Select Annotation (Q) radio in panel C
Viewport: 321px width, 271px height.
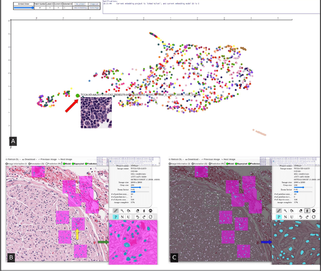coord(193,164)
